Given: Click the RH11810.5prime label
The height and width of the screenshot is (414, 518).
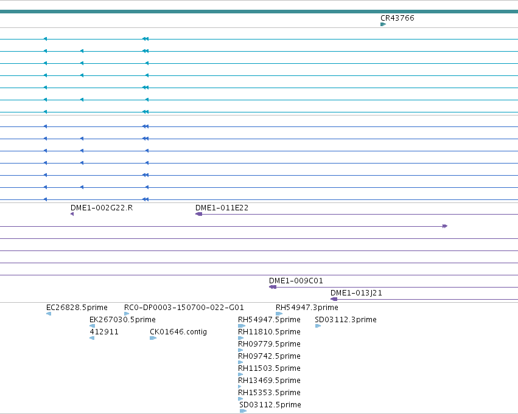Looking at the screenshot, I should click(x=269, y=332).
